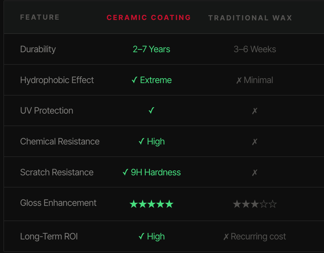This screenshot has height=253, width=324.
Task: Click the "9H Hardness" value
Action: [x=156, y=172]
